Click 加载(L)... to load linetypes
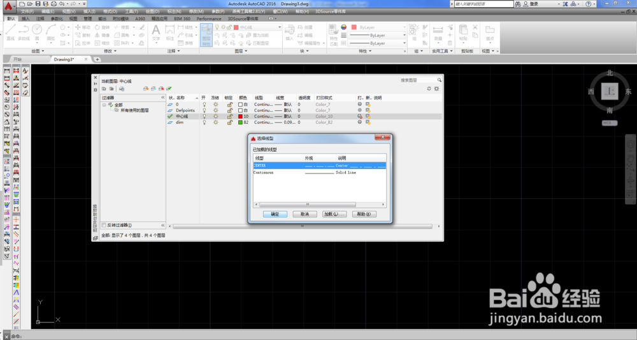Viewport: 637px width, 340px height. point(334,214)
